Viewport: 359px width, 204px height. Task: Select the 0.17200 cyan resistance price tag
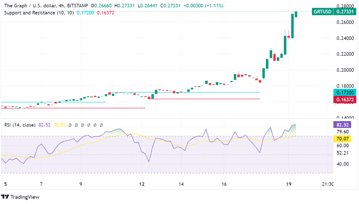[345, 93]
